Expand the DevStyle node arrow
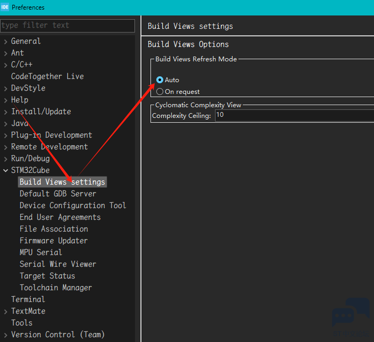 [x=6, y=89]
